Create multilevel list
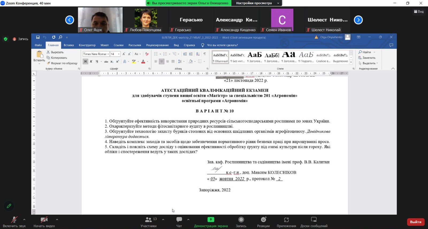 point(175,54)
